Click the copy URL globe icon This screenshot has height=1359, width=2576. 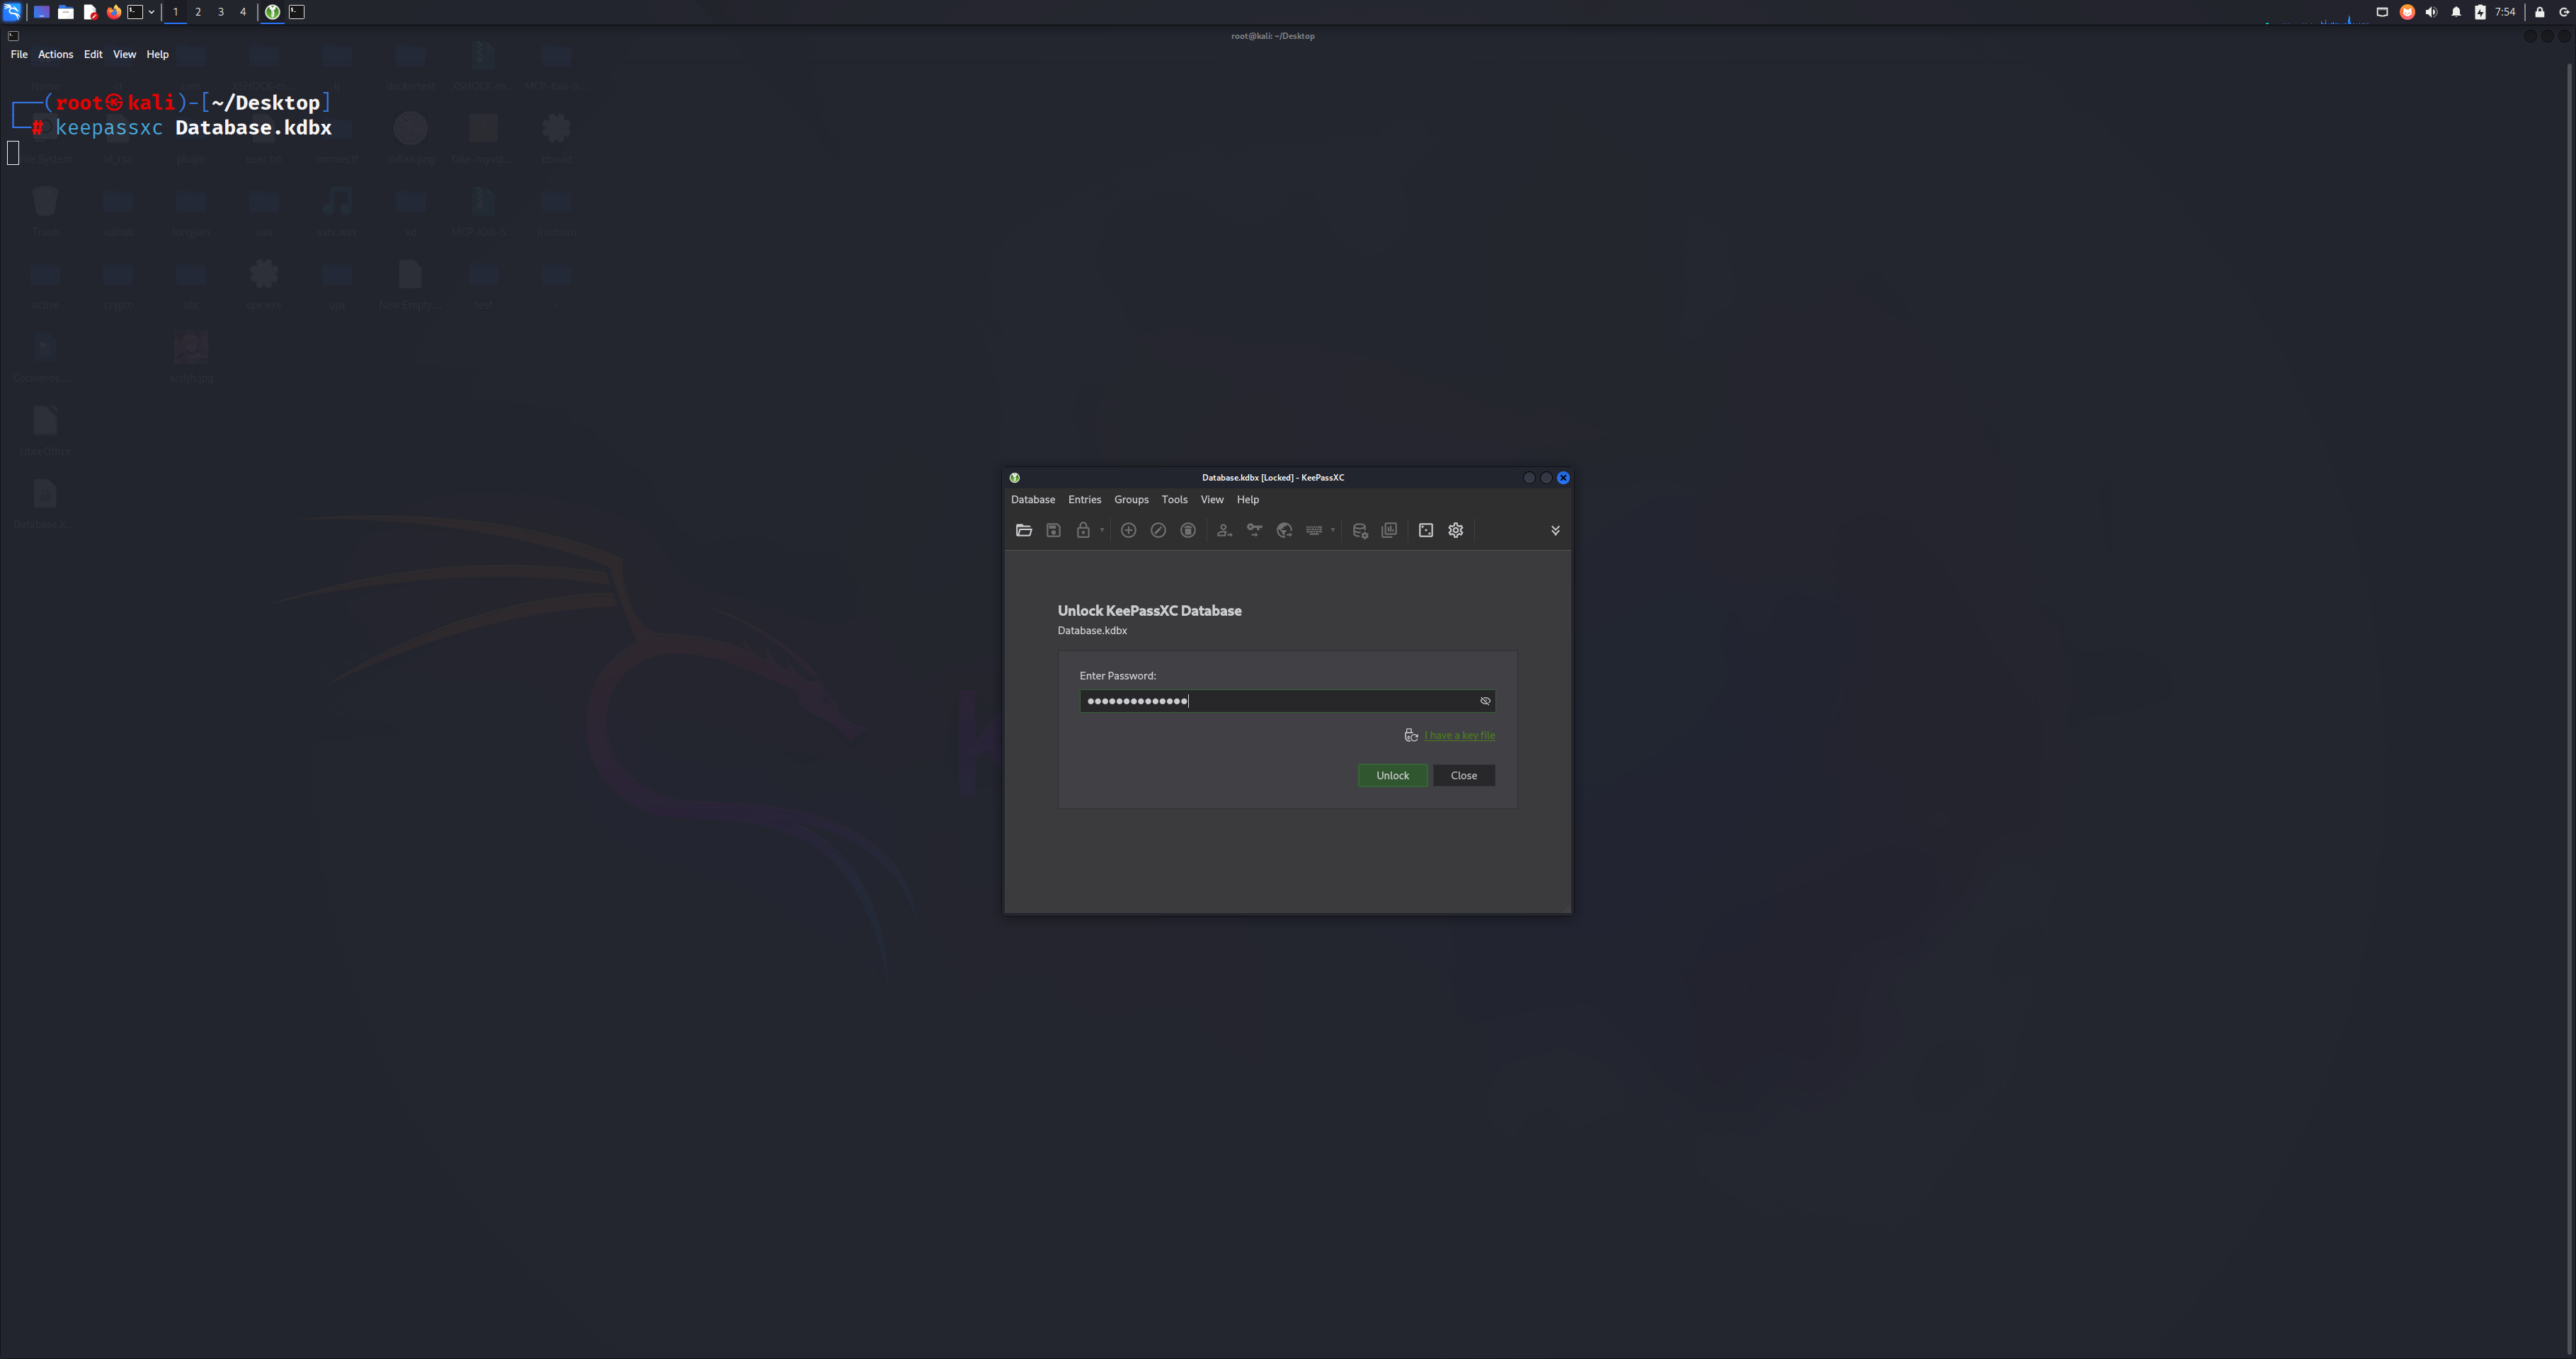1284,531
